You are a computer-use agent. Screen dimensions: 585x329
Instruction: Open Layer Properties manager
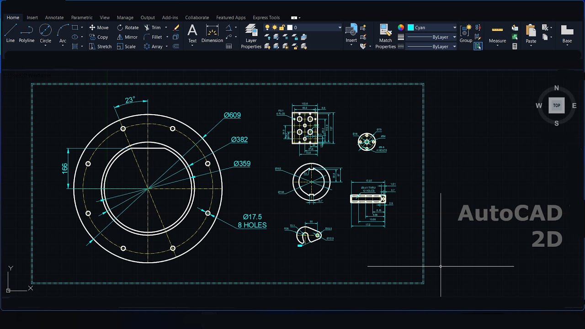(251, 37)
